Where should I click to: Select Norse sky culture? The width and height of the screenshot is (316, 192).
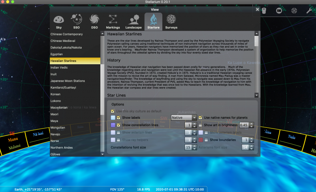click(75, 141)
